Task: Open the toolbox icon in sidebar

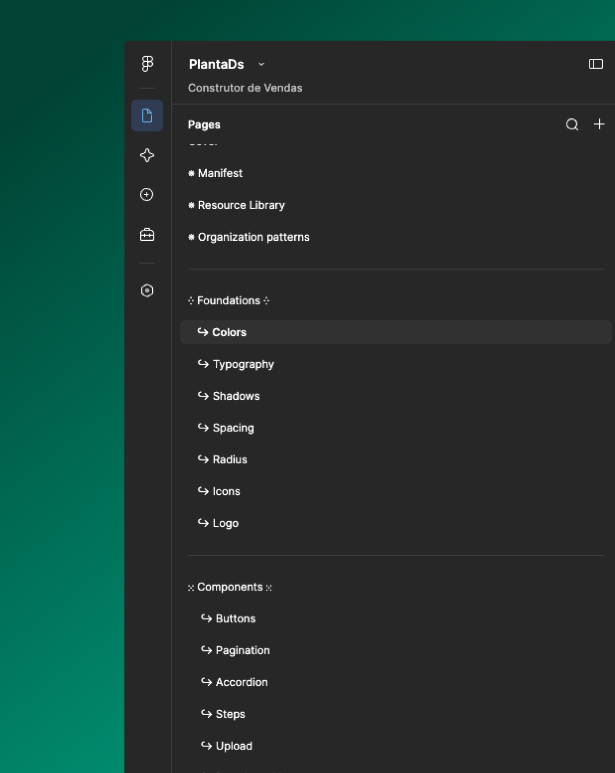Action: click(x=147, y=235)
